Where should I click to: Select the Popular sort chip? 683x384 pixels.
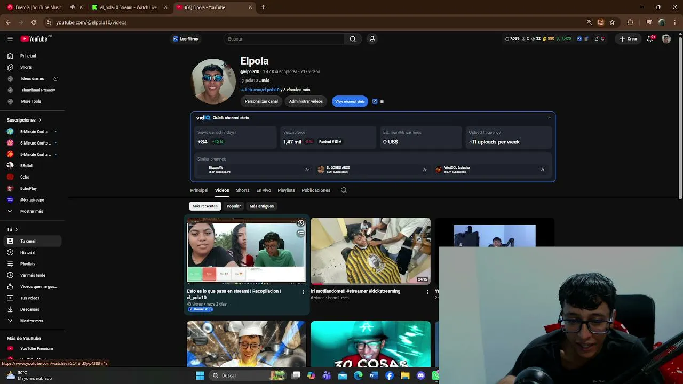coord(233,206)
